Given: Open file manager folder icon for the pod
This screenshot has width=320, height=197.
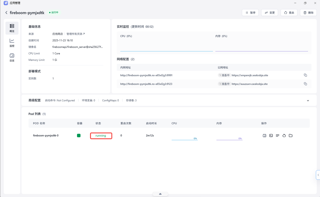Looking at the screenshot, I should (x=290, y=135).
